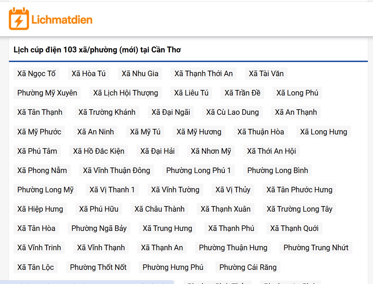Screen dimensions: 373x284
Task: Open Xã Mỹ Phước schedule
Action: click(x=39, y=132)
